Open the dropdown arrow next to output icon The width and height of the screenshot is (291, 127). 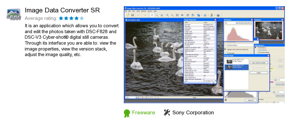[215, 15]
